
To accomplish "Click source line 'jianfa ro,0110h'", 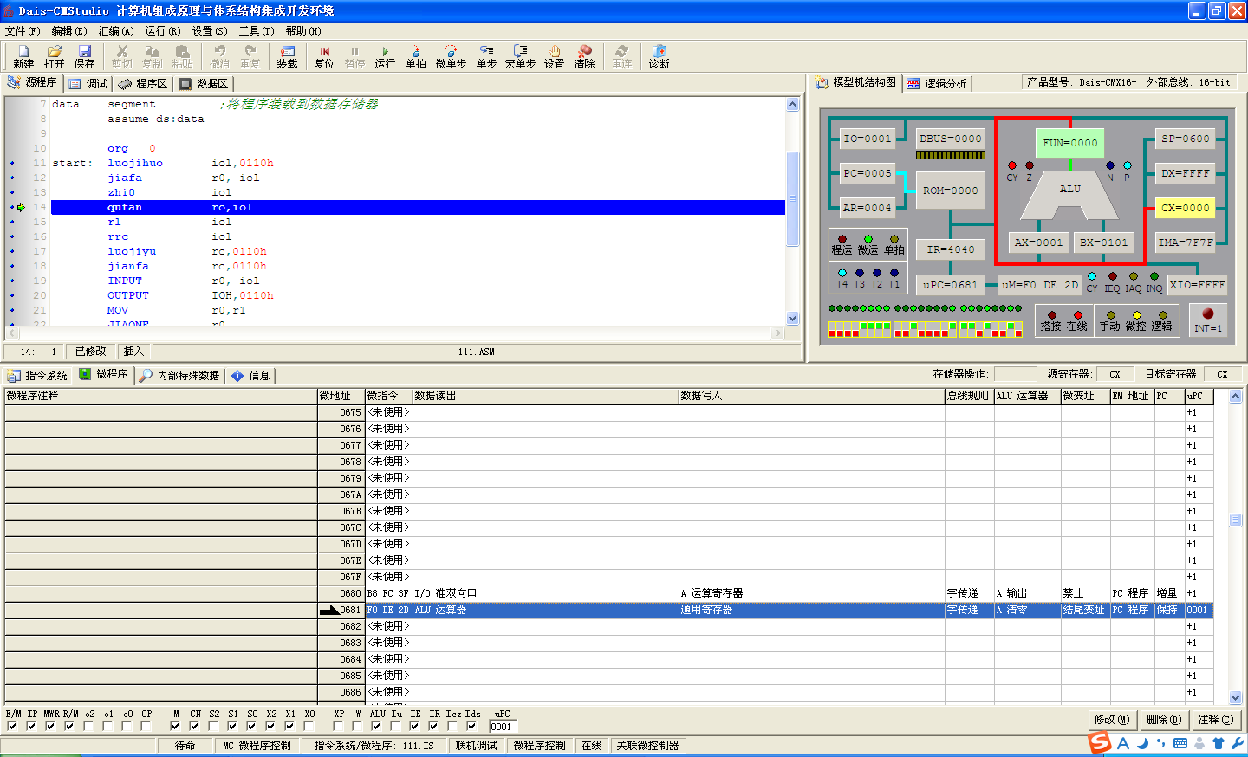I will [x=187, y=266].
